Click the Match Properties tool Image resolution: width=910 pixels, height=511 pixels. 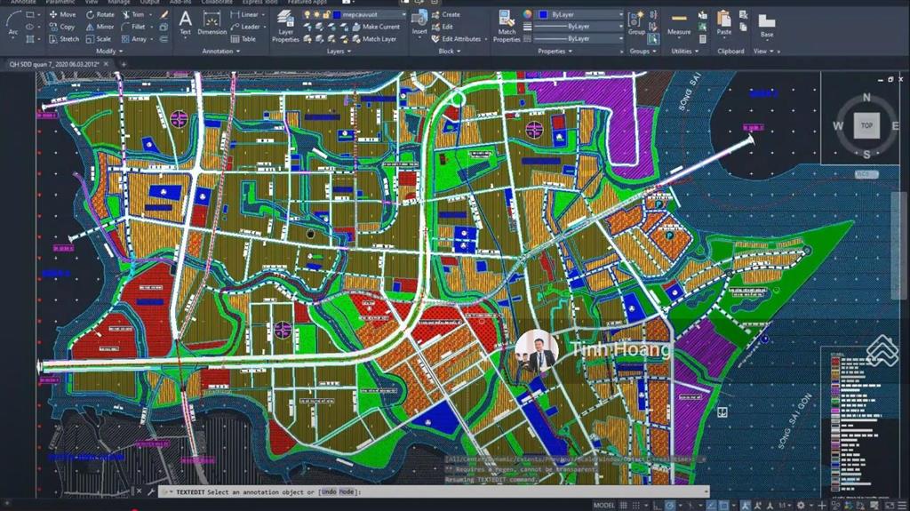point(507,26)
